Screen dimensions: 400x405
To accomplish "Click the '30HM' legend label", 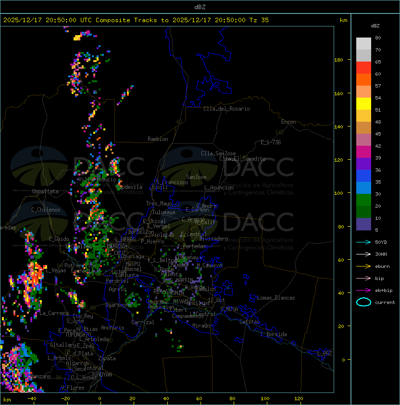I will 381,254.
